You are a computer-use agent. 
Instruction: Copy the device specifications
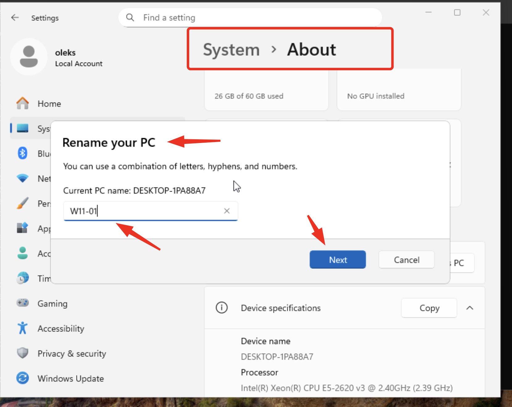pos(429,308)
